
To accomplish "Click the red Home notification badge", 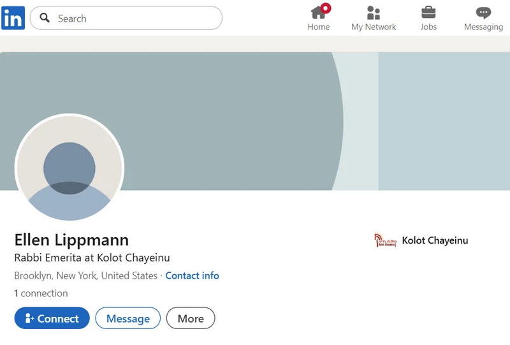I will point(326,8).
